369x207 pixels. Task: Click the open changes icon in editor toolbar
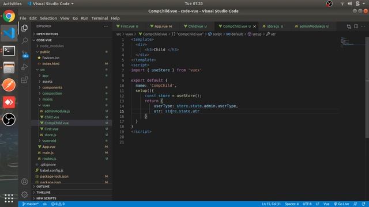(349, 26)
